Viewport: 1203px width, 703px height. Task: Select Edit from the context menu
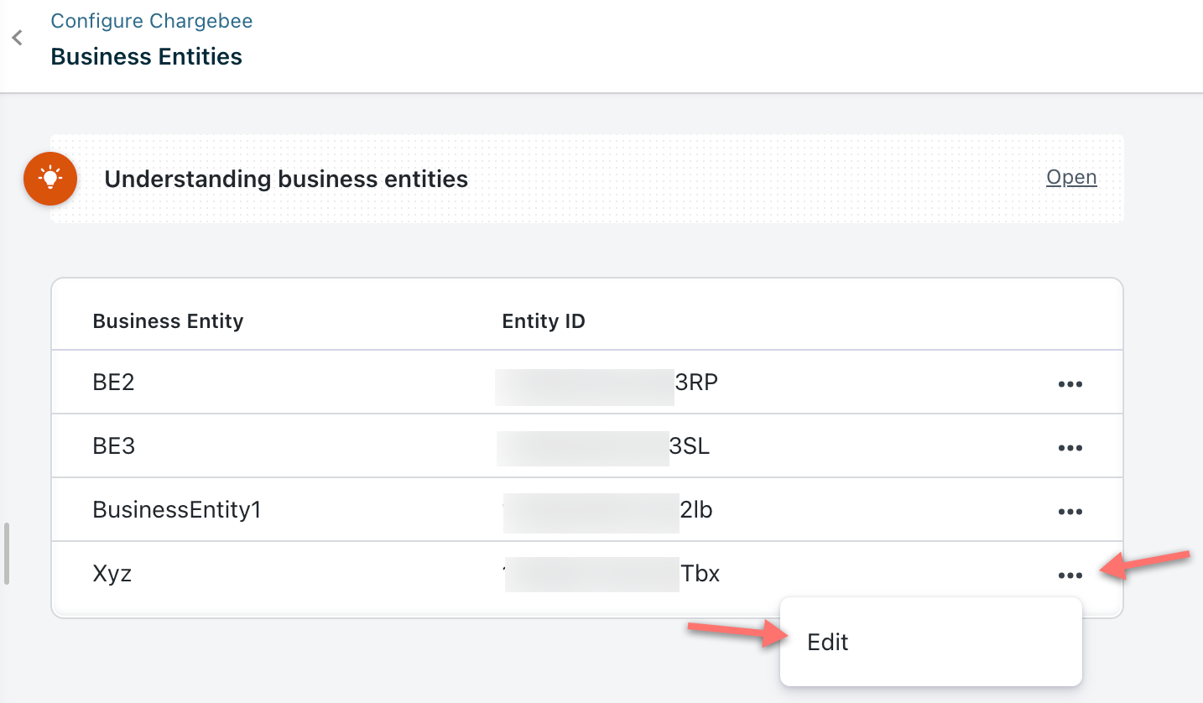828,643
